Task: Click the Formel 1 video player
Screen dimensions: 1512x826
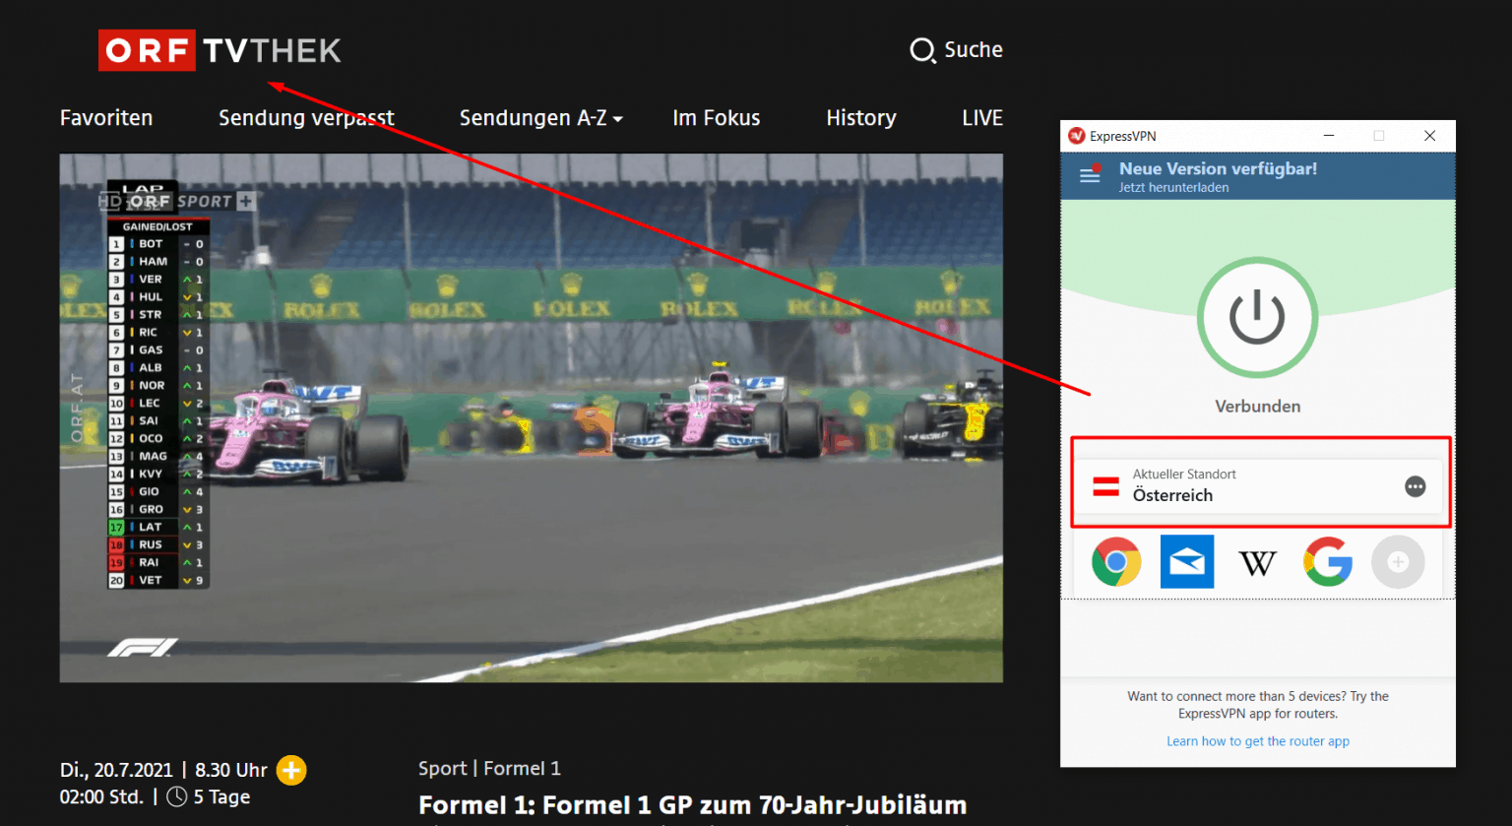Action: [x=532, y=417]
